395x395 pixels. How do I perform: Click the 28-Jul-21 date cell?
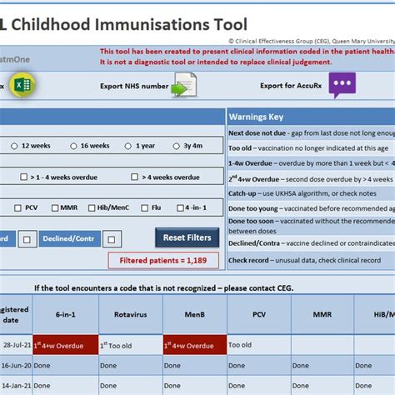point(16,345)
